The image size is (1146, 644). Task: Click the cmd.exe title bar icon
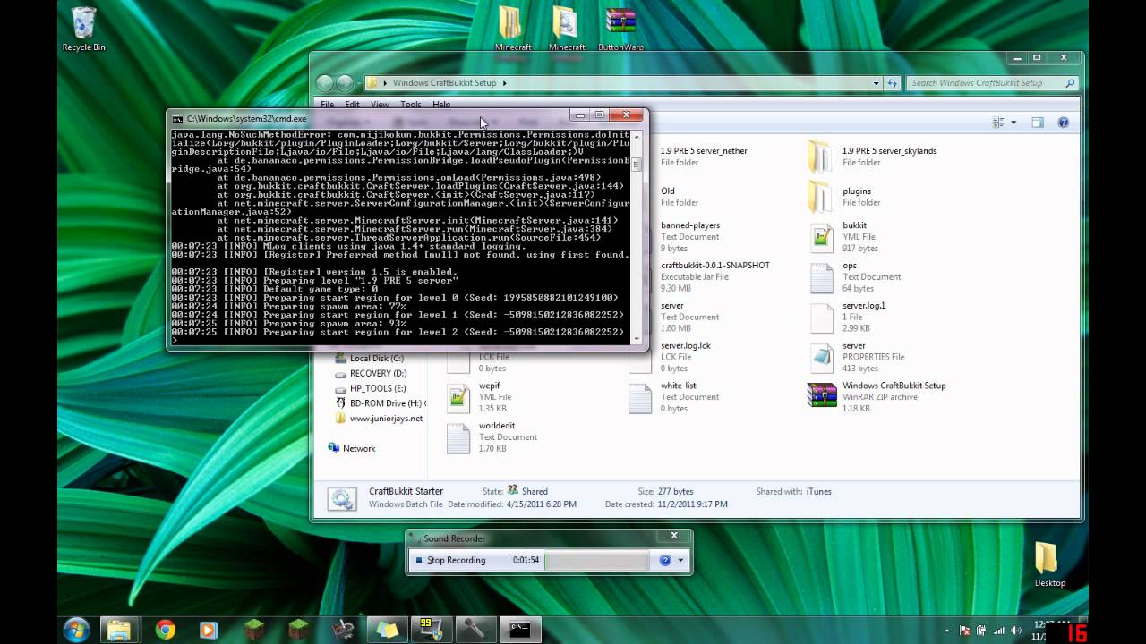point(177,118)
